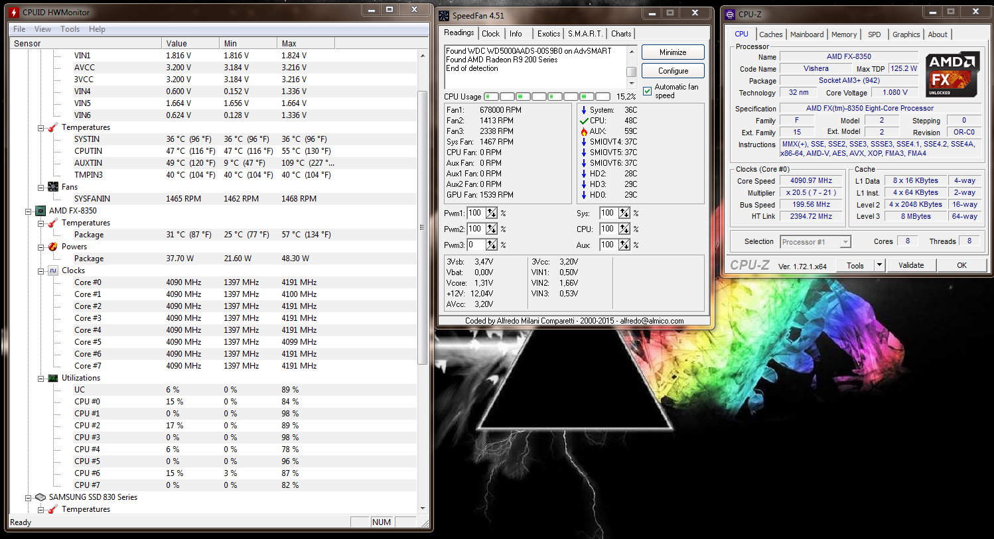Open the Help menu in HWMonitor

pos(97,29)
